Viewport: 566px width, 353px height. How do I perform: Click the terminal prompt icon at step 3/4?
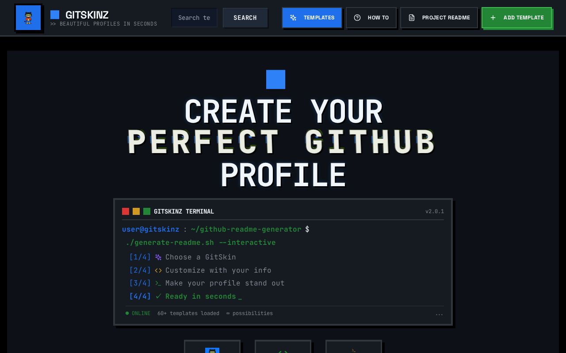coord(158,283)
